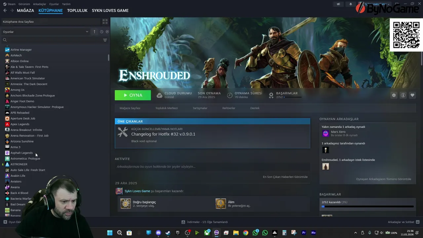The height and width of the screenshot is (238, 423).
Task: Click the 2/52 kazanıldı achievements progress bar
Action: [367, 207]
